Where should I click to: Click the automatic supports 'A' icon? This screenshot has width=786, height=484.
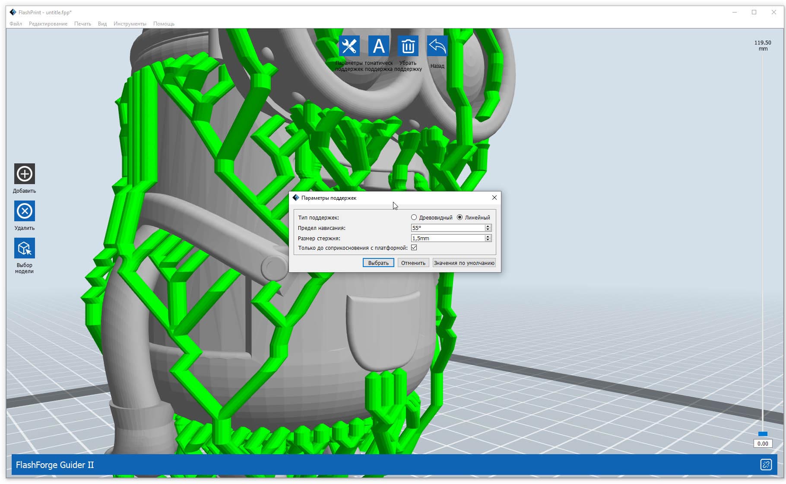click(379, 46)
